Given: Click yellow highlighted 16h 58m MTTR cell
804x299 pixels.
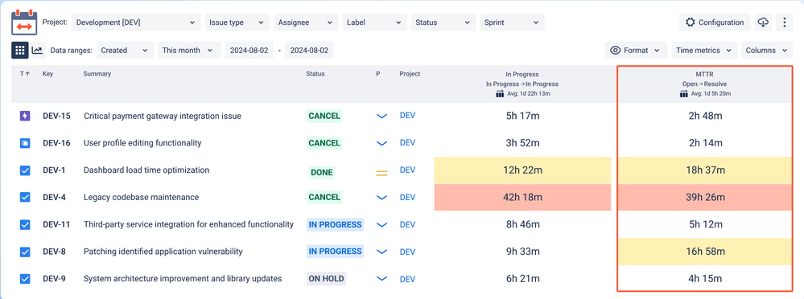Looking at the screenshot, I should (x=706, y=252).
